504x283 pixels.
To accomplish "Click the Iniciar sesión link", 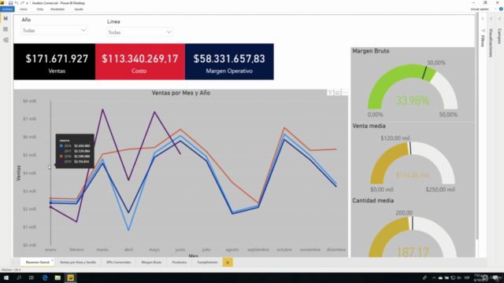I will 480,9.
